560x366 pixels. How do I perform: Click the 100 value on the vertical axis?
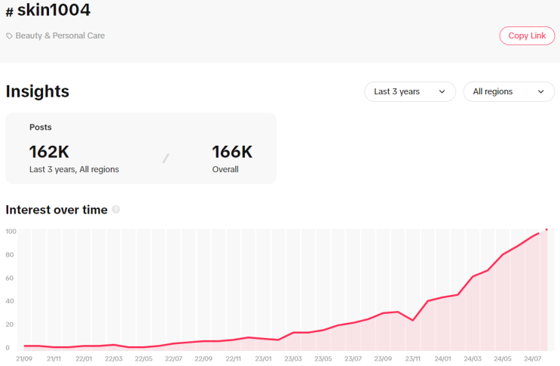point(11,231)
